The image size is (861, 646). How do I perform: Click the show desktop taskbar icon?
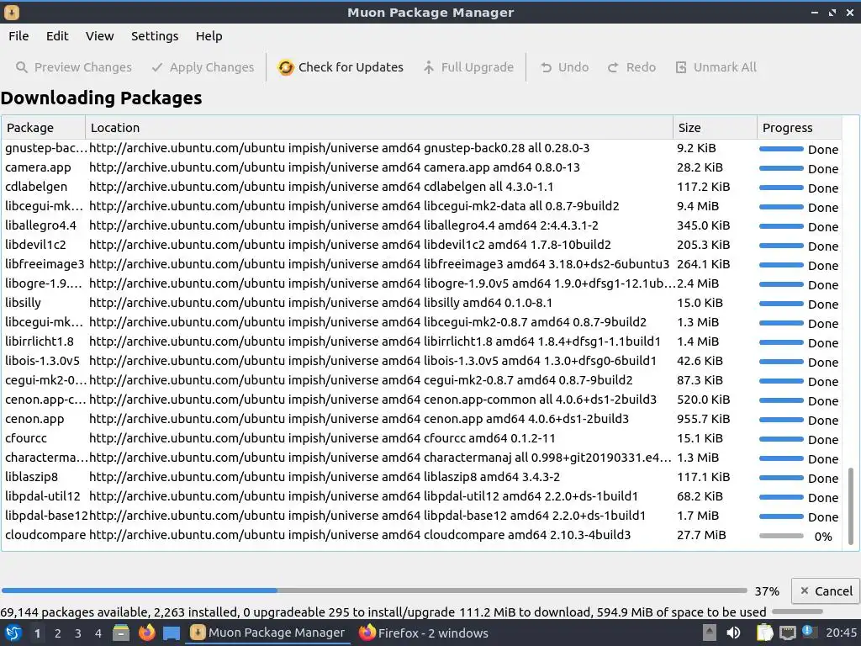[172, 633]
